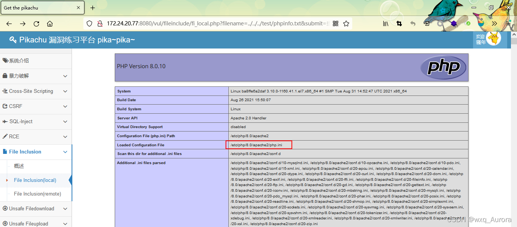This screenshot has height=227, width=517.
Task: Click the 'PHP Version 8.0.10' heading
Action: 141,66
